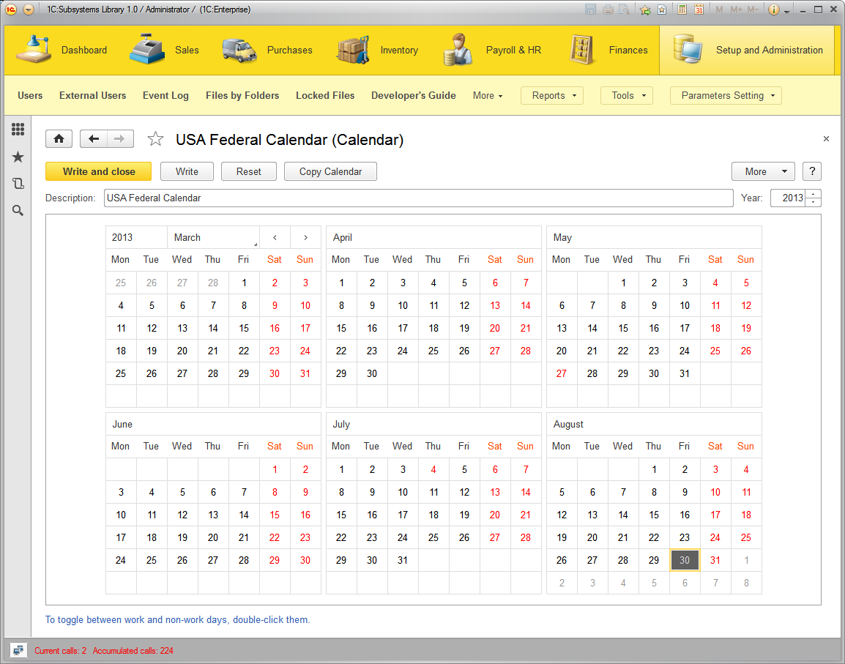Open the Purchases section with van icon
The image size is (845, 664).
pos(267,50)
